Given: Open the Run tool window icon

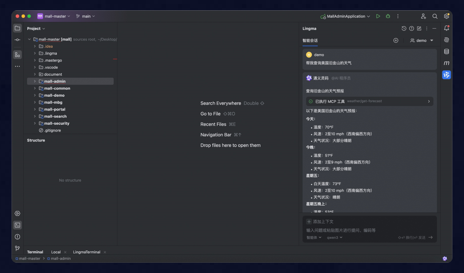Looking at the screenshot, I should click(17, 213).
